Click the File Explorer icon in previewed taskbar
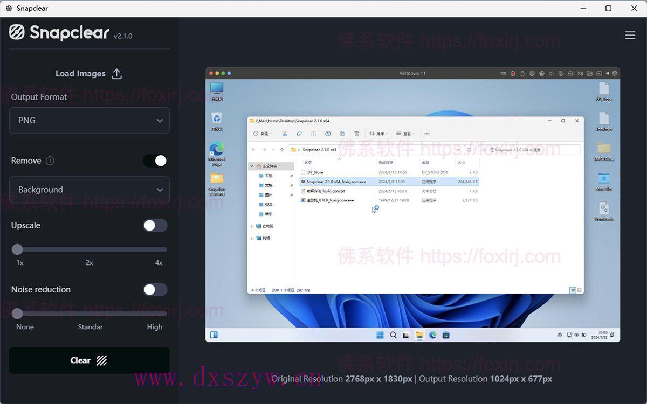This screenshot has width=647, height=404. (419, 335)
